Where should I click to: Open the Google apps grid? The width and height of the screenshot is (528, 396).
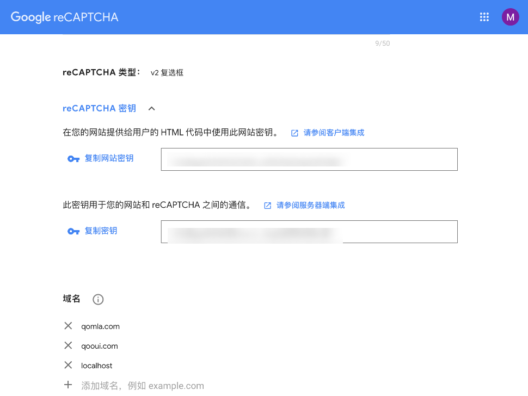pyautogui.click(x=484, y=17)
